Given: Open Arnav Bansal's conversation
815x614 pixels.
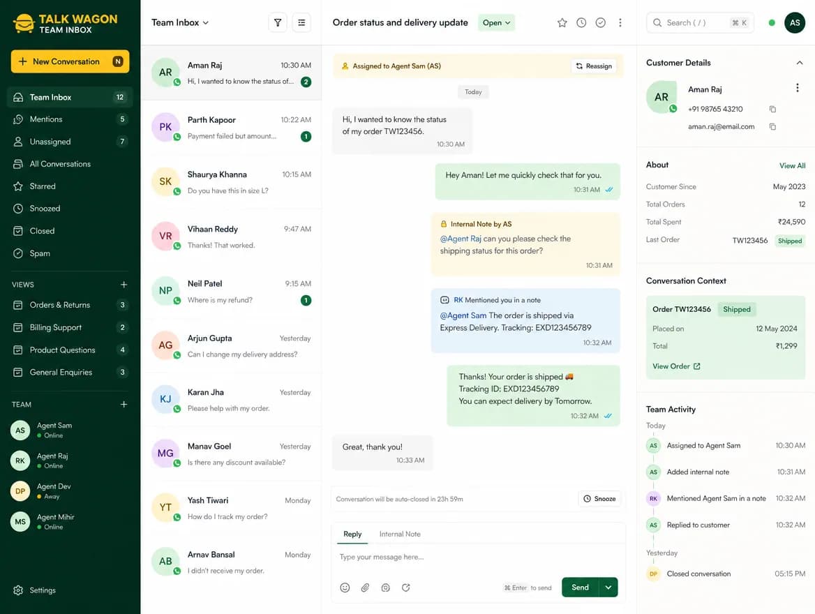Looking at the screenshot, I should pos(231,562).
